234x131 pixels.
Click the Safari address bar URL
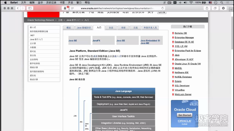(x=117, y=8)
